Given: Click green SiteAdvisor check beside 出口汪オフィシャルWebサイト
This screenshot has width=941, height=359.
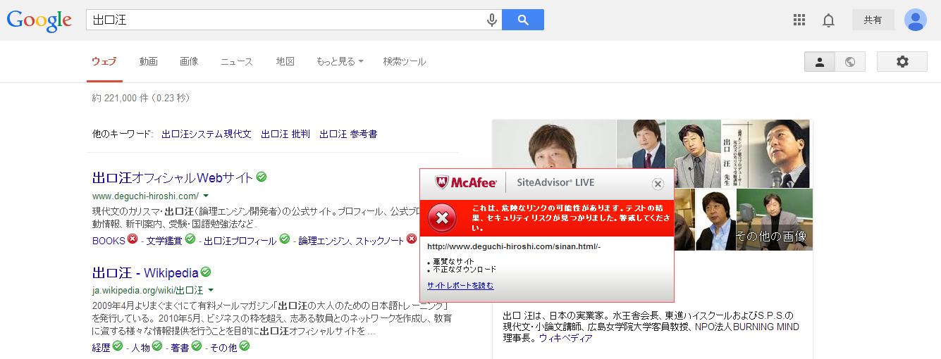Looking at the screenshot, I should point(262,177).
